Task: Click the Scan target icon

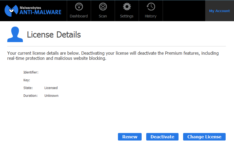Action: pyautogui.click(x=103, y=7)
